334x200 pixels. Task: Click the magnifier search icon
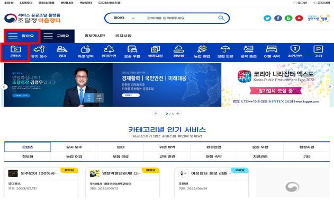221,18
